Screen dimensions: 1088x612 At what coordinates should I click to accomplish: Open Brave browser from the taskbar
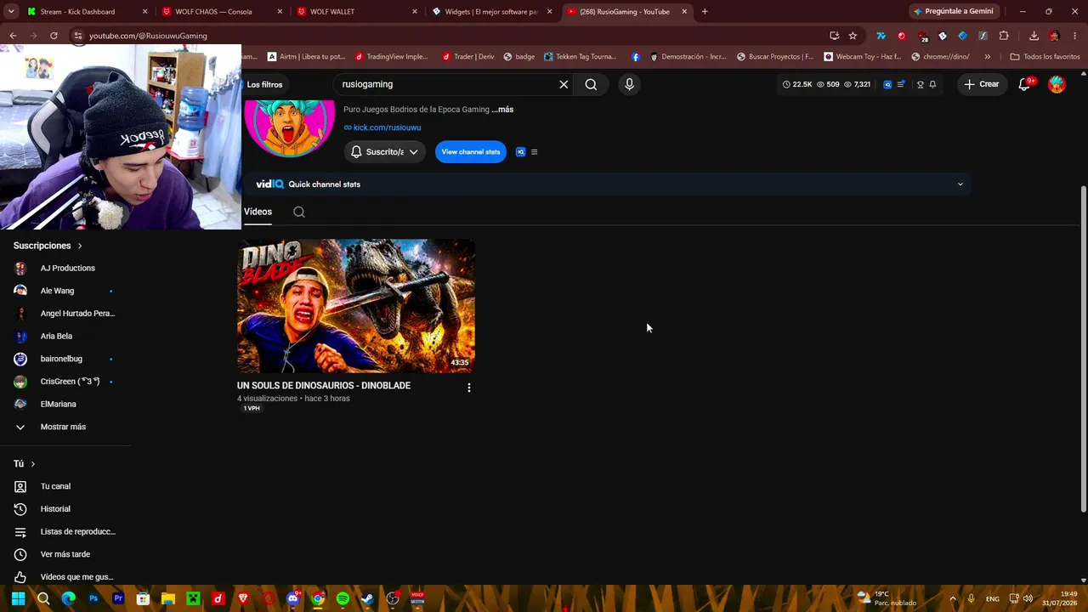point(243,598)
